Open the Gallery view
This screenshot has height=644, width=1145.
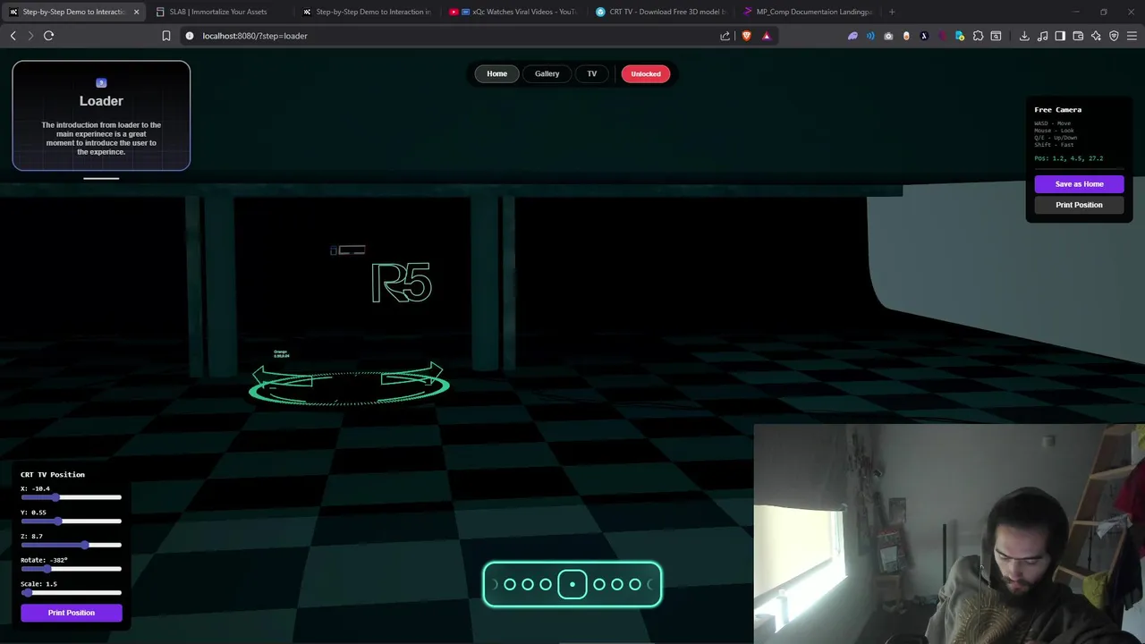[547, 73]
